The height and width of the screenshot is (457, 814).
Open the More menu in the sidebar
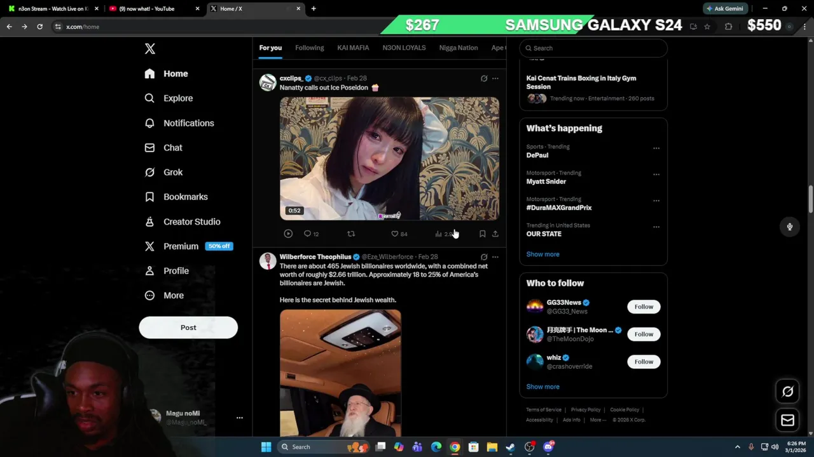click(x=164, y=296)
